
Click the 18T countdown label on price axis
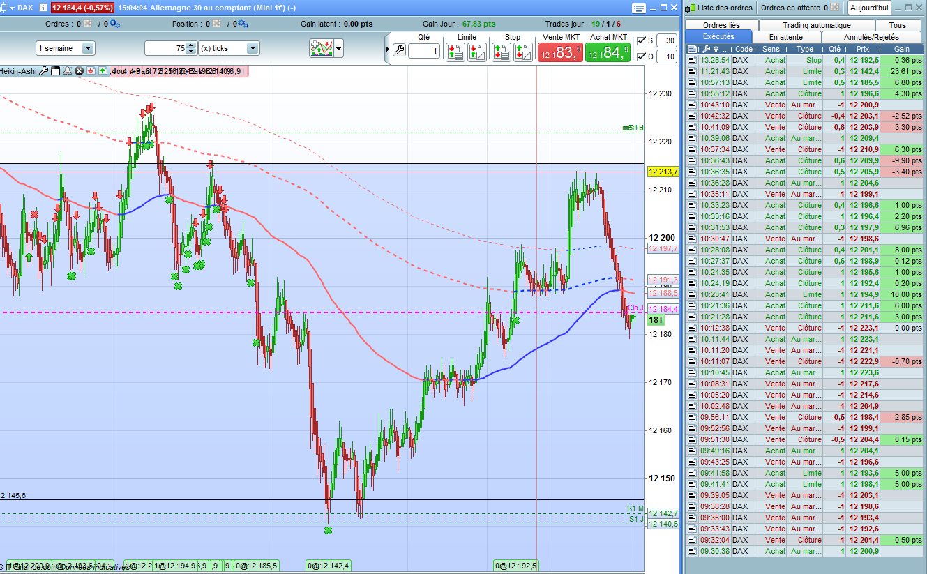pyautogui.click(x=656, y=319)
